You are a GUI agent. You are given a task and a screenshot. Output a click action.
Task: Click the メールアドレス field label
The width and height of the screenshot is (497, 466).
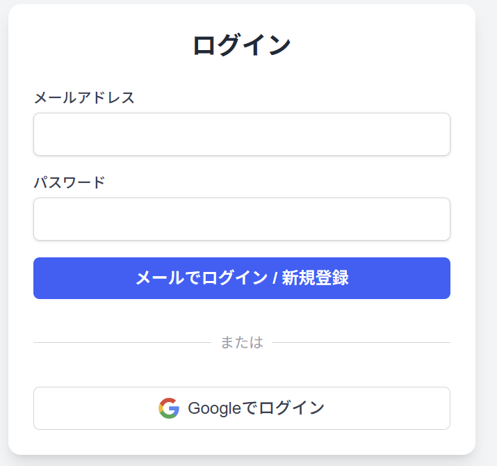84,97
